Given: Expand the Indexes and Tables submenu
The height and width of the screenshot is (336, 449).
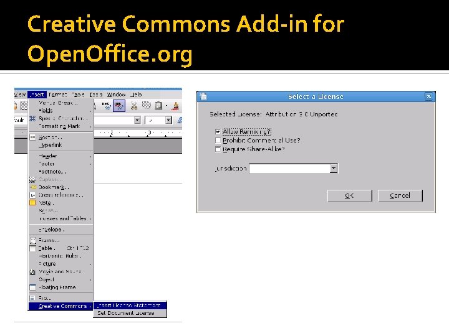Looking at the screenshot, I should (x=61, y=218).
